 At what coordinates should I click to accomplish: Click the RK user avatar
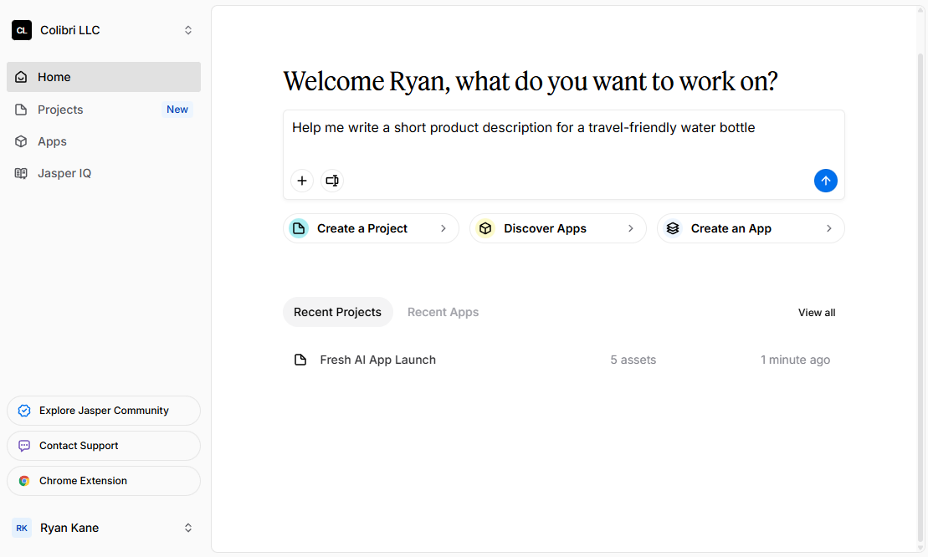coord(22,528)
